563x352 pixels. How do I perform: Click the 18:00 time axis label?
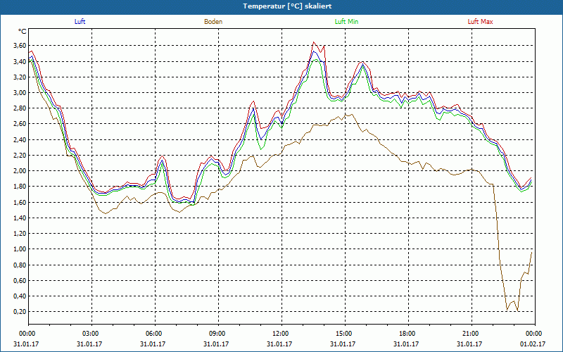point(408,334)
